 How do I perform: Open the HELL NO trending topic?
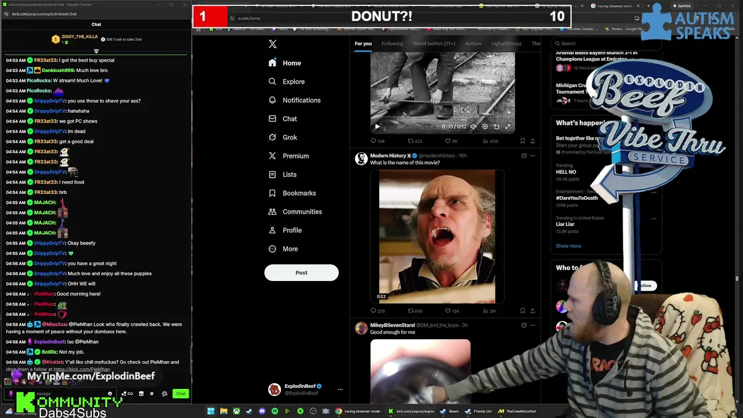[x=566, y=172]
